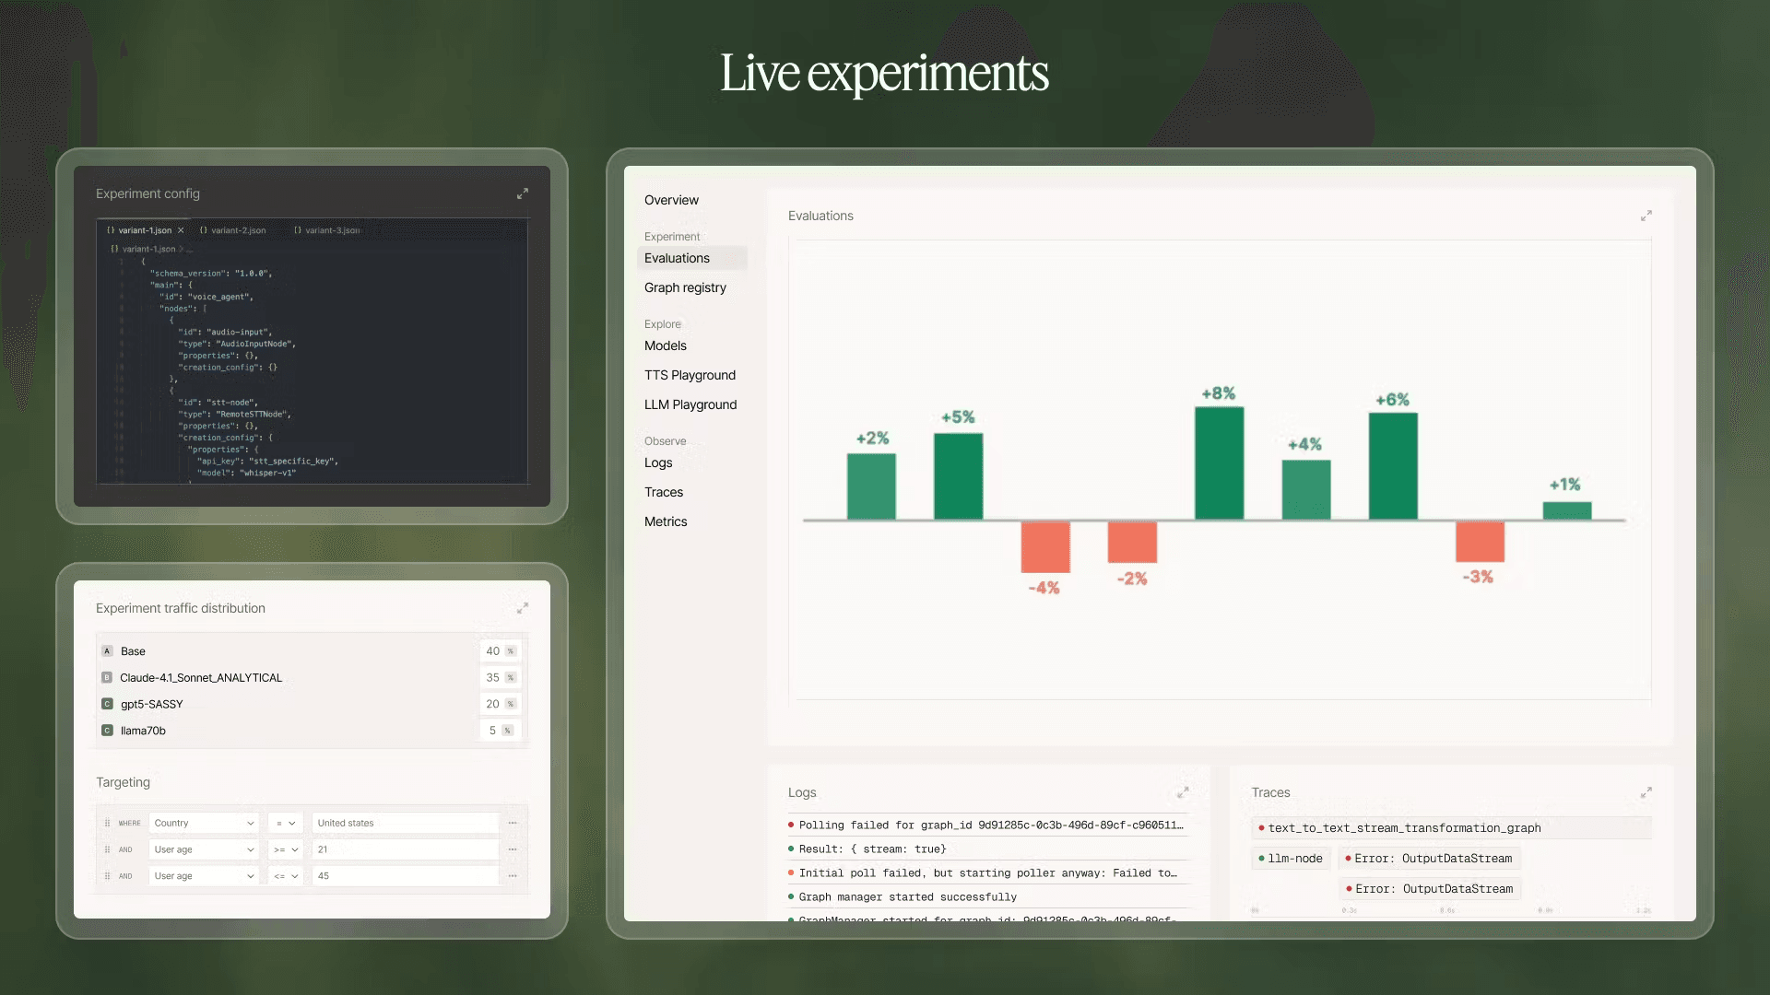Expand the Traces panel using the diagonal arrows
Viewport: 1770px width, 995px height.
[x=1647, y=792]
